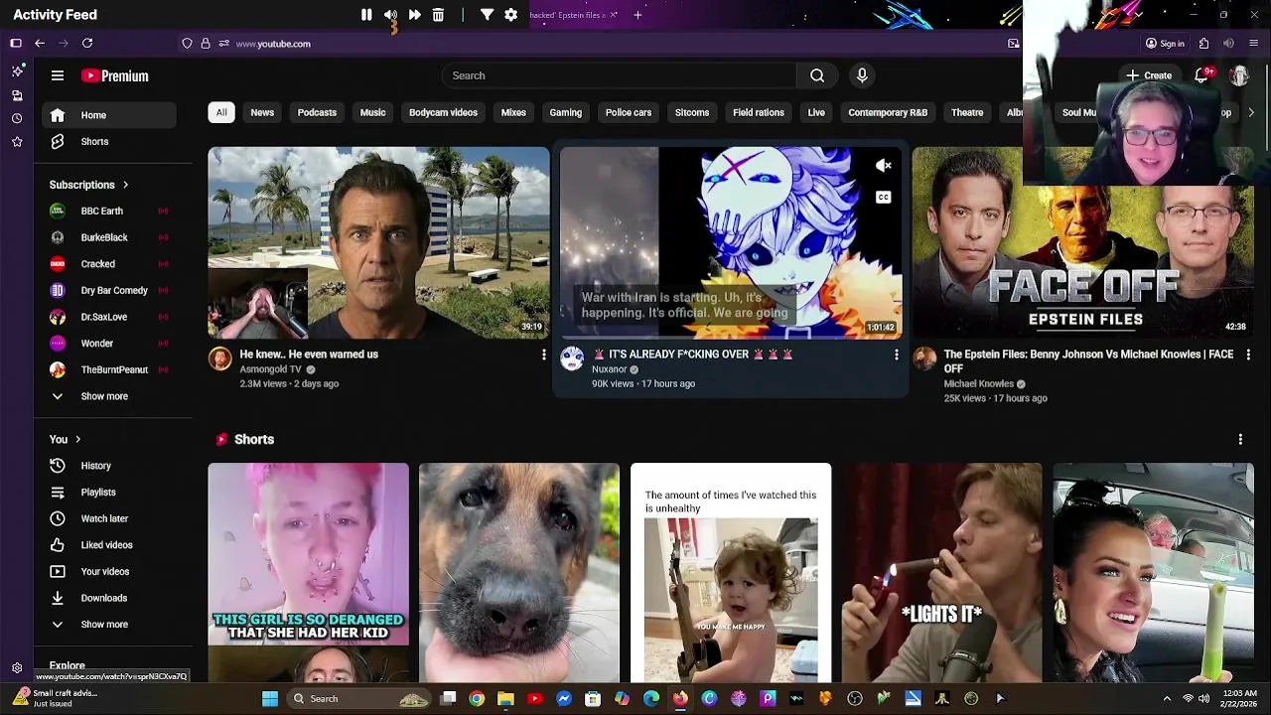Open Shorts in the sidebar
The width and height of the screenshot is (1271, 715).
(109, 142)
